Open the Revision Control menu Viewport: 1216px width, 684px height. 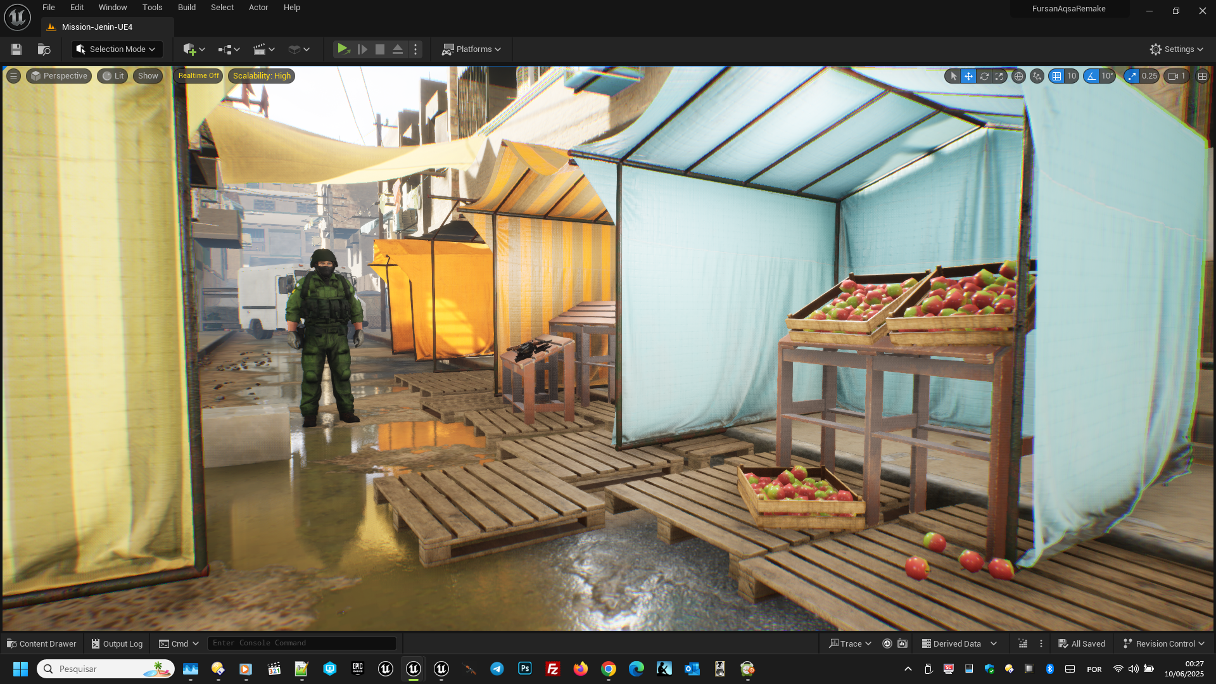[x=1163, y=643]
